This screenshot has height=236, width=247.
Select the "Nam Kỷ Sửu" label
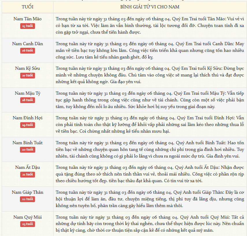[27, 68]
